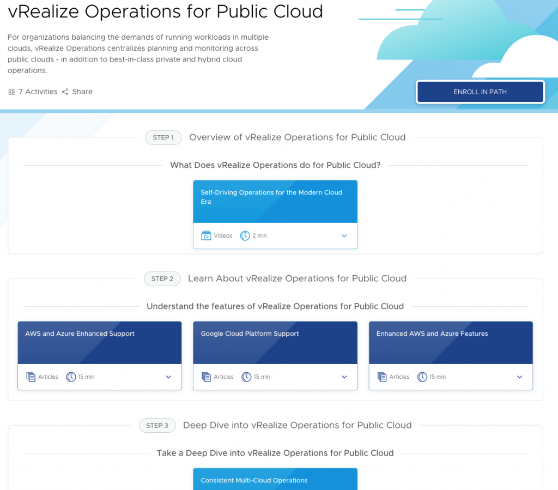Select the STEP 3 badge
Image resolution: width=558 pixels, height=490 pixels.
coord(157,425)
